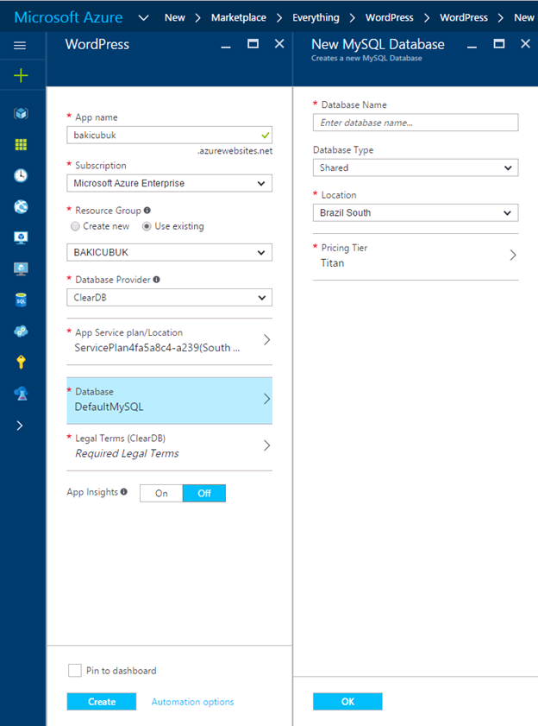Screen dimensions: 538x726
Task: Open the Location Brazil South dropdown
Action: (x=416, y=213)
